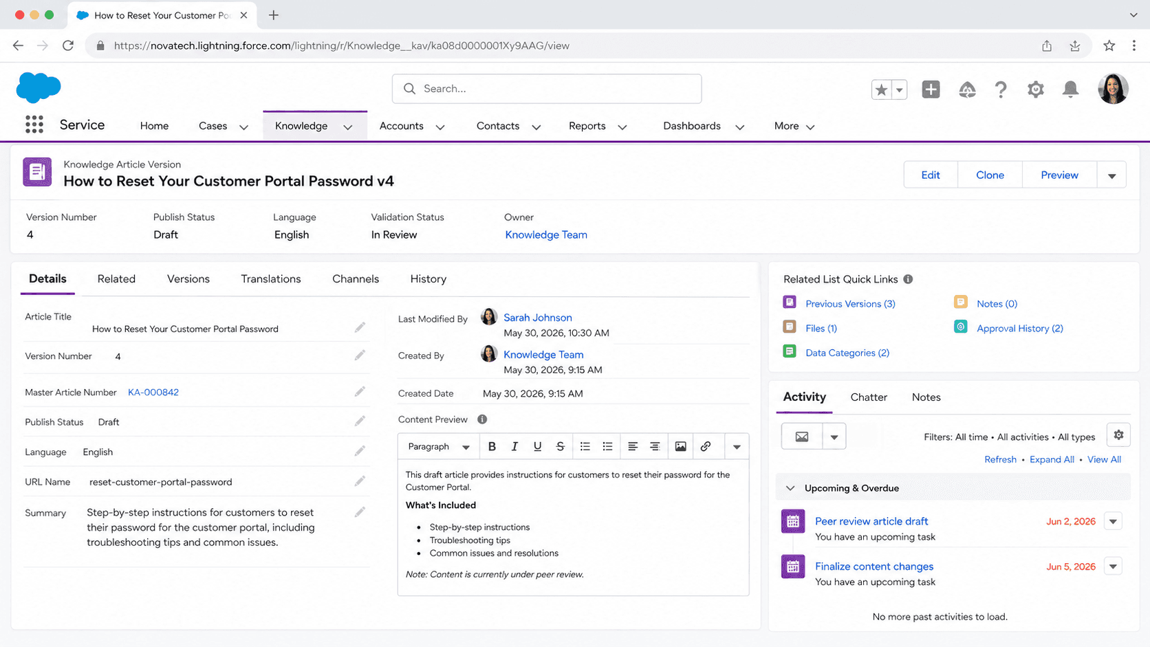
Task: Click the insert link icon
Action: (x=706, y=446)
